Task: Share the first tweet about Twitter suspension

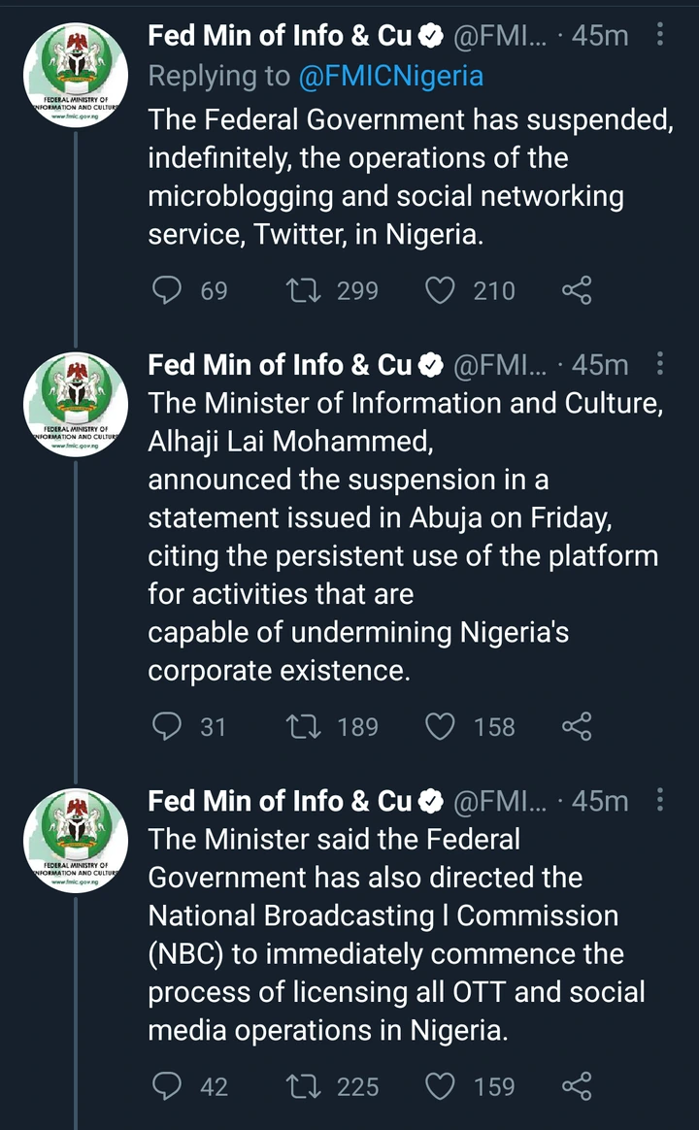Action: (x=577, y=290)
